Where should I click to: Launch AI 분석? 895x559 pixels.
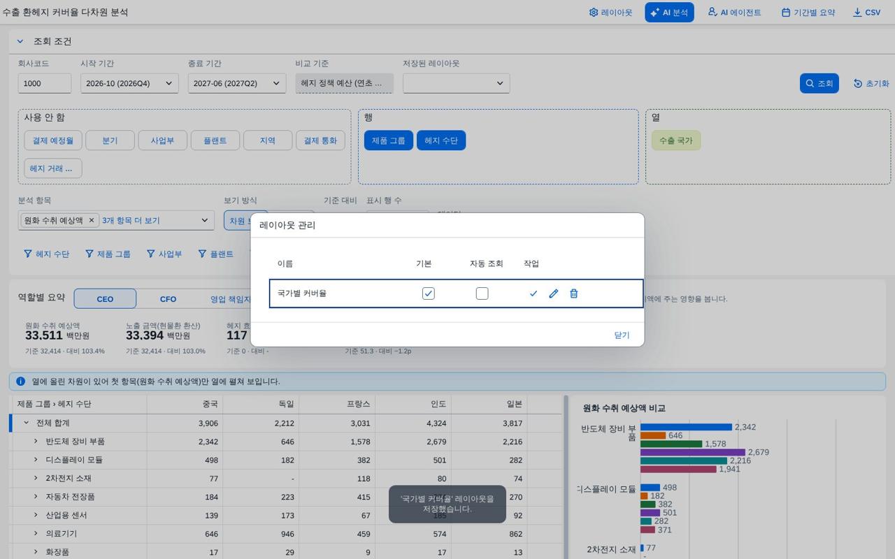[669, 13]
